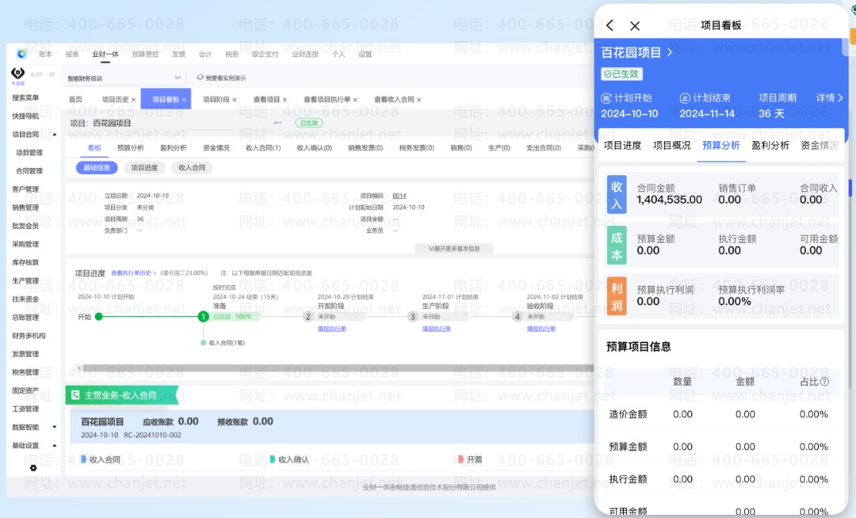
Task: Click the settings gear icon in left sidebar
Action: [33, 467]
